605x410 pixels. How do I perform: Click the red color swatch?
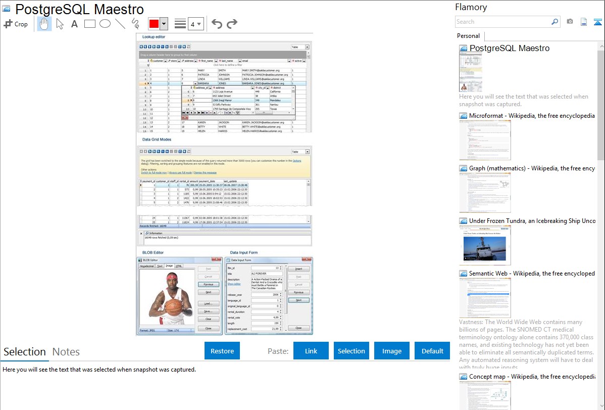tap(154, 24)
